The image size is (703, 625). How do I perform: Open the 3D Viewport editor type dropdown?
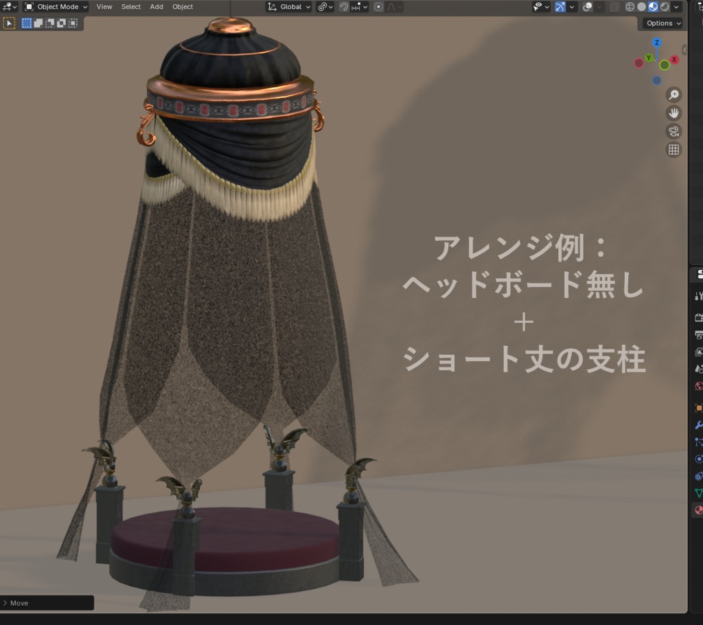click(10, 7)
